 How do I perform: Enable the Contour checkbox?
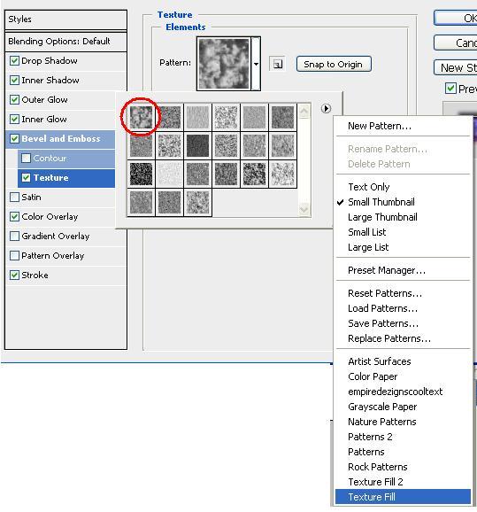[x=26, y=159]
